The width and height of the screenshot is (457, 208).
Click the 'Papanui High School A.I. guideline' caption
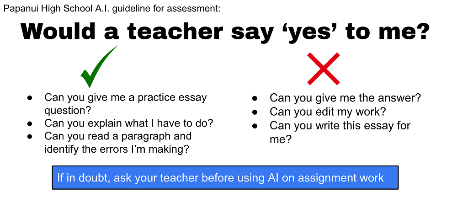click(x=112, y=8)
